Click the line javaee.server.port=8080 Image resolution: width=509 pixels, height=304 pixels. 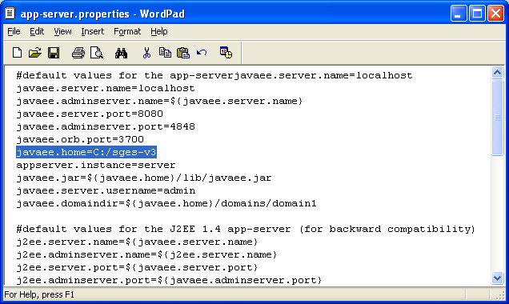tap(90, 114)
